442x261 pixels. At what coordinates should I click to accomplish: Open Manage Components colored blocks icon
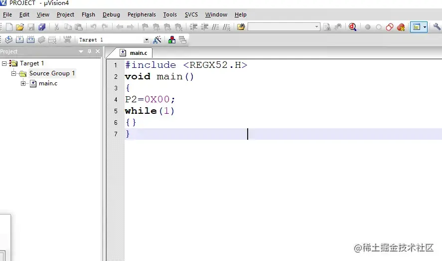tap(172, 39)
